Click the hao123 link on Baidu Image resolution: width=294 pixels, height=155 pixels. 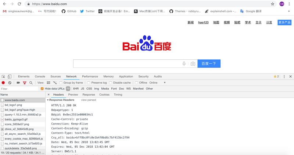coord(203,22)
